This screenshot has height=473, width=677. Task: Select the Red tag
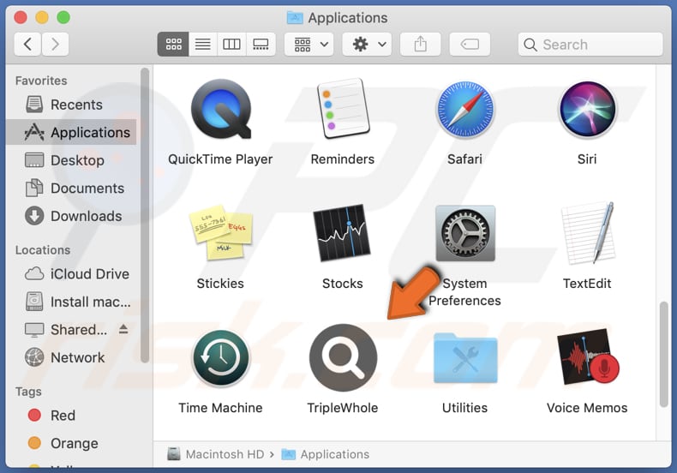[72, 416]
